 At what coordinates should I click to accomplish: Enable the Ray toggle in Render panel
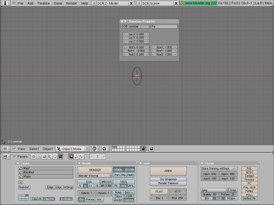[x=123, y=175]
